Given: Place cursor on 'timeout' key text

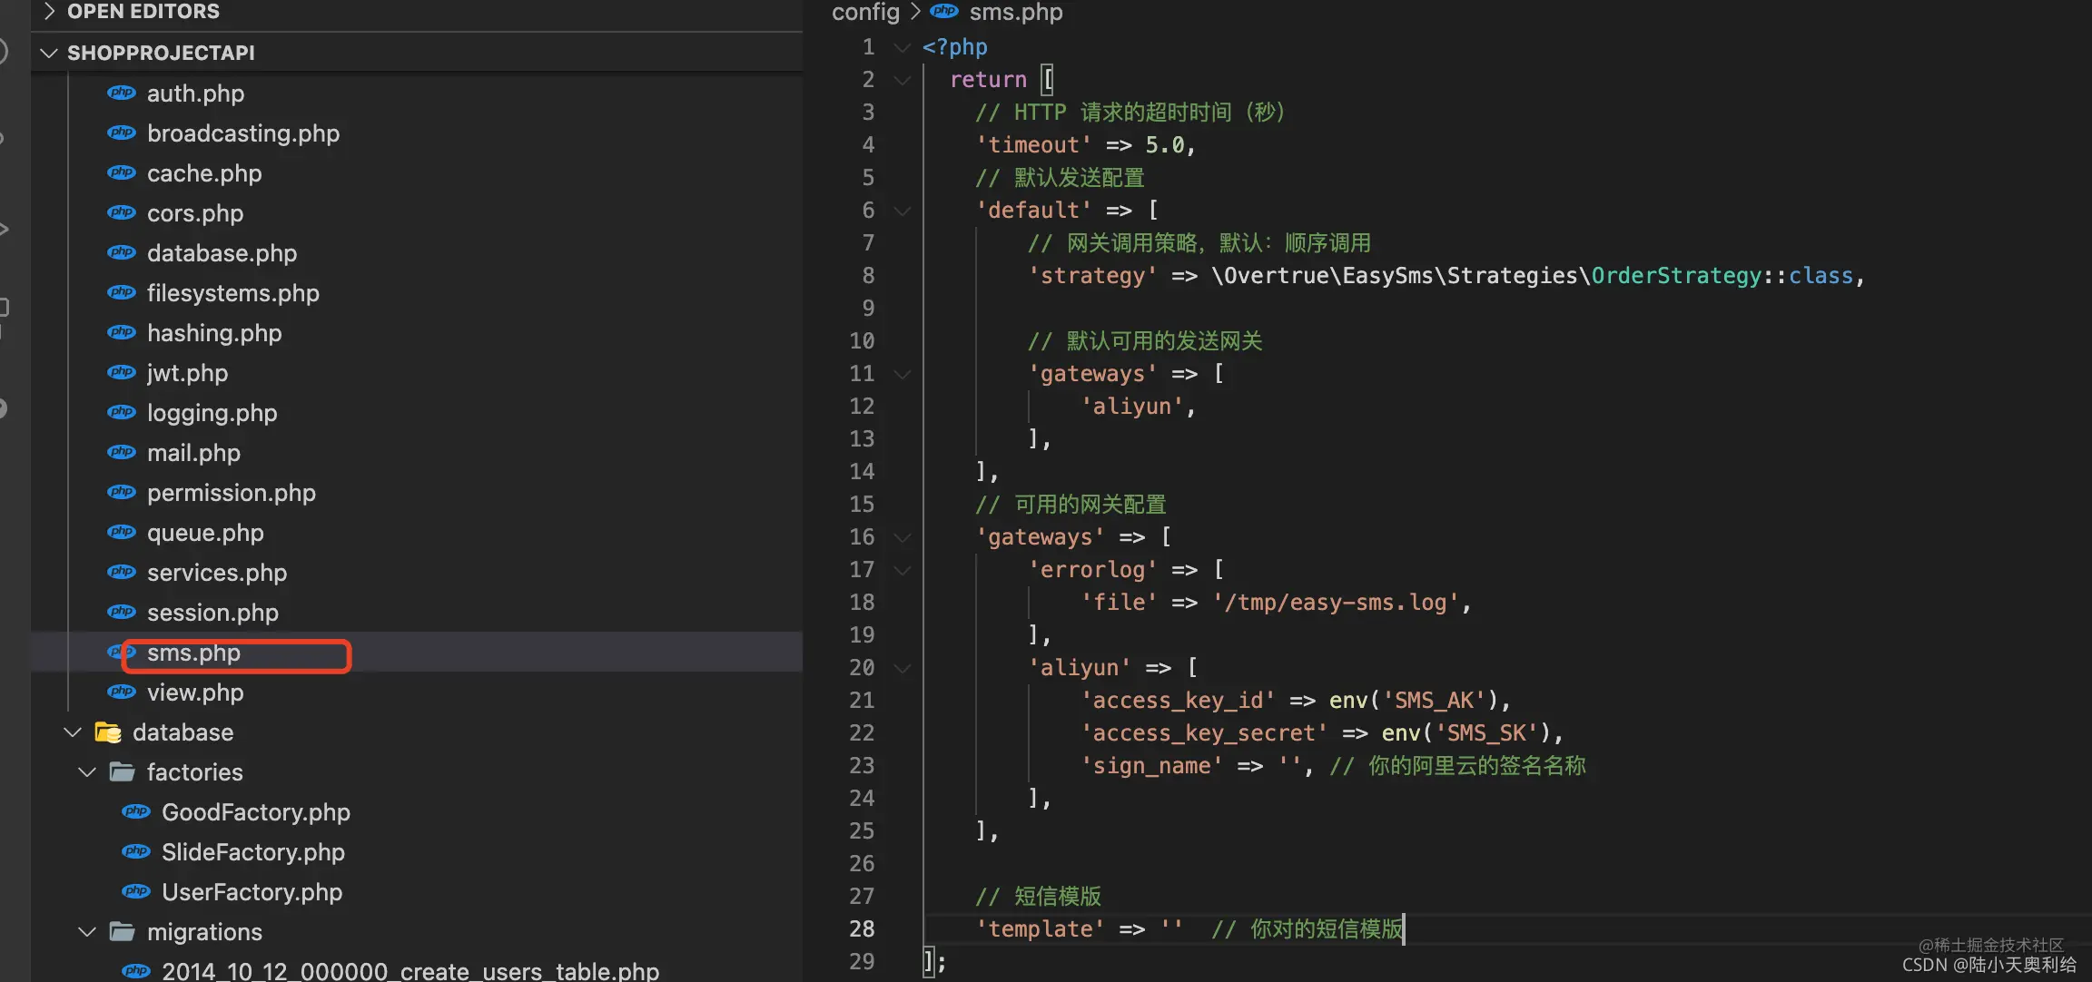Looking at the screenshot, I should pos(1033,145).
